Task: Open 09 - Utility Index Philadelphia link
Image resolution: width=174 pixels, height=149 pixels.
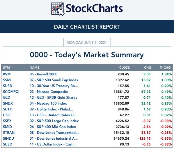Action: [51, 109]
